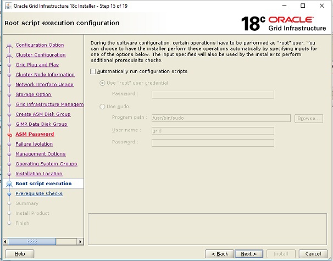
Task: Enable Automatically run configuration scripts checkbox
Action: (93, 71)
